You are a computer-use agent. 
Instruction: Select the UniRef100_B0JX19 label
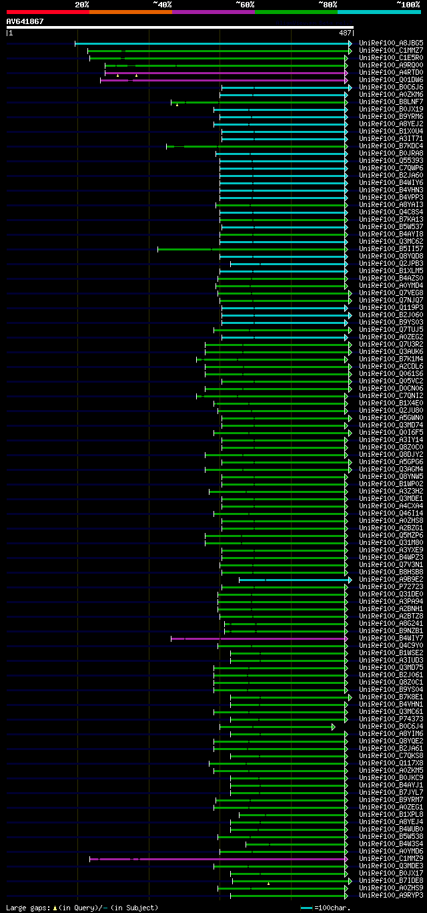pos(391,110)
